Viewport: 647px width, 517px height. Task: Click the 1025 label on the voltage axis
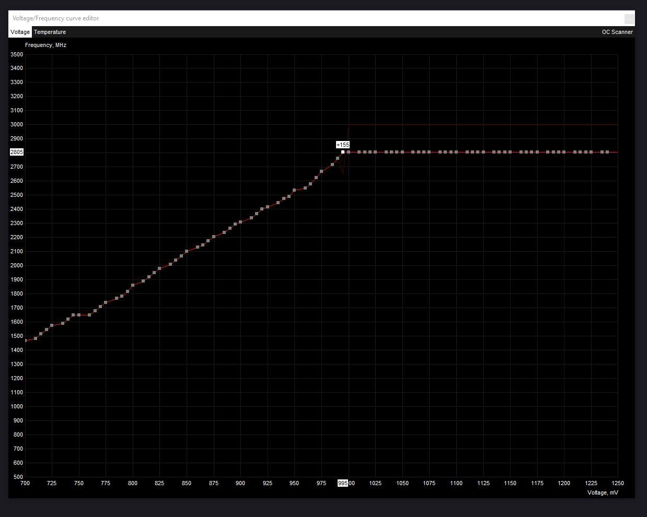coord(375,483)
